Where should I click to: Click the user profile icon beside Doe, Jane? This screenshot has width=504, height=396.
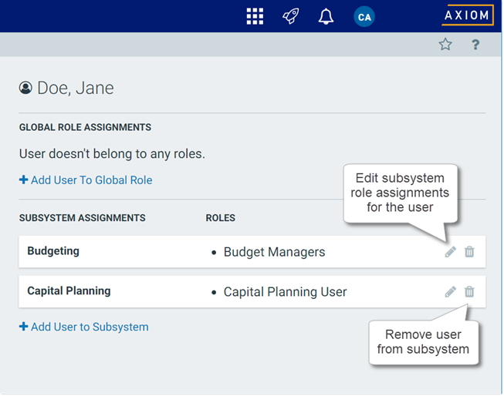(25, 88)
